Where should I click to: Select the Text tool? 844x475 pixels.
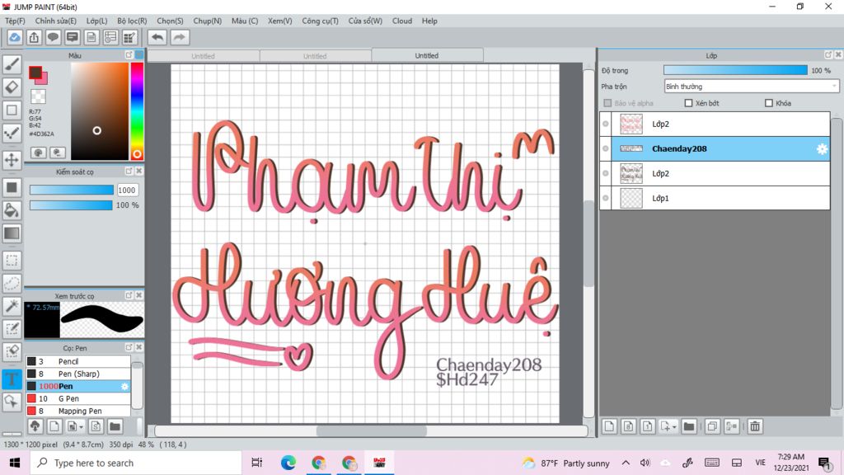pyautogui.click(x=12, y=379)
